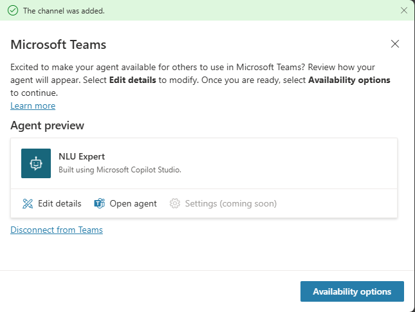This screenshot has width=415, height=312.
Task: Open the Learn more link
Action: coord(33,106)
